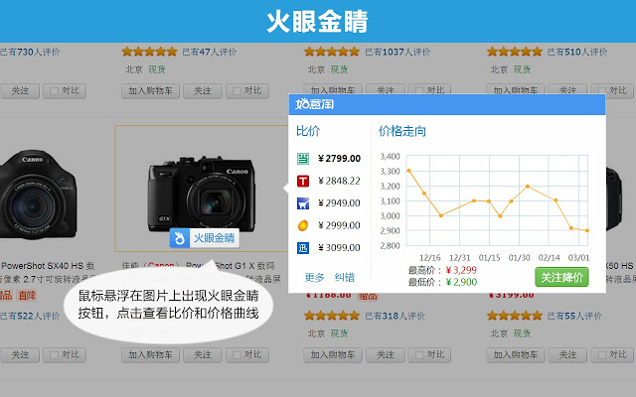Screen dimensions: 636x397
Task: Click the green 关注降价 button
Action: coord(561,278)
